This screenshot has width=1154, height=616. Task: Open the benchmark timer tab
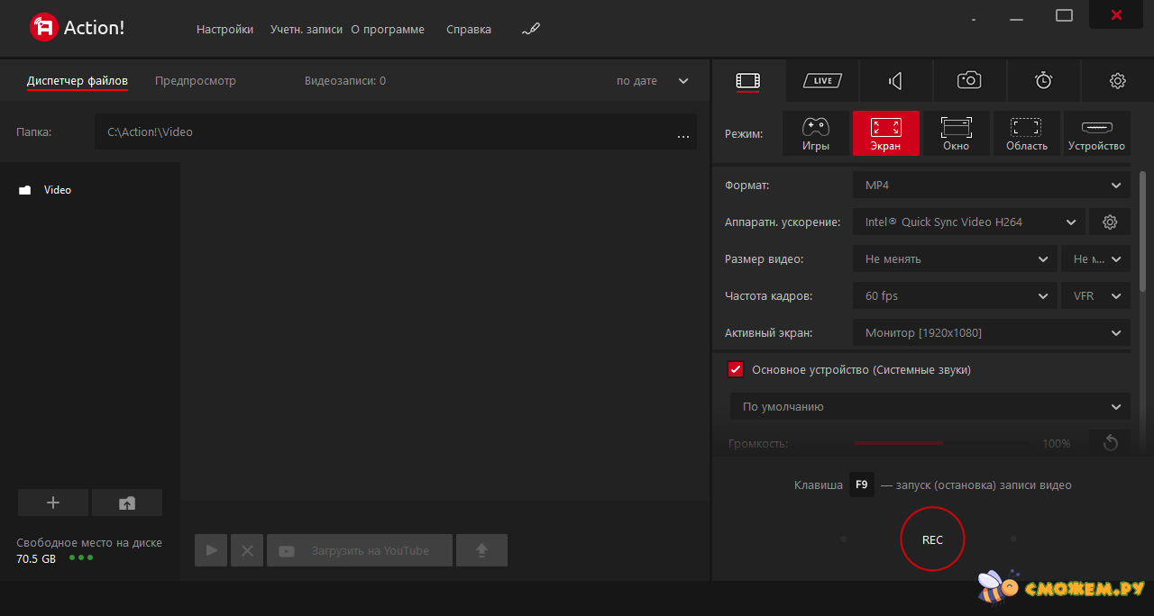coord(1043,81)
